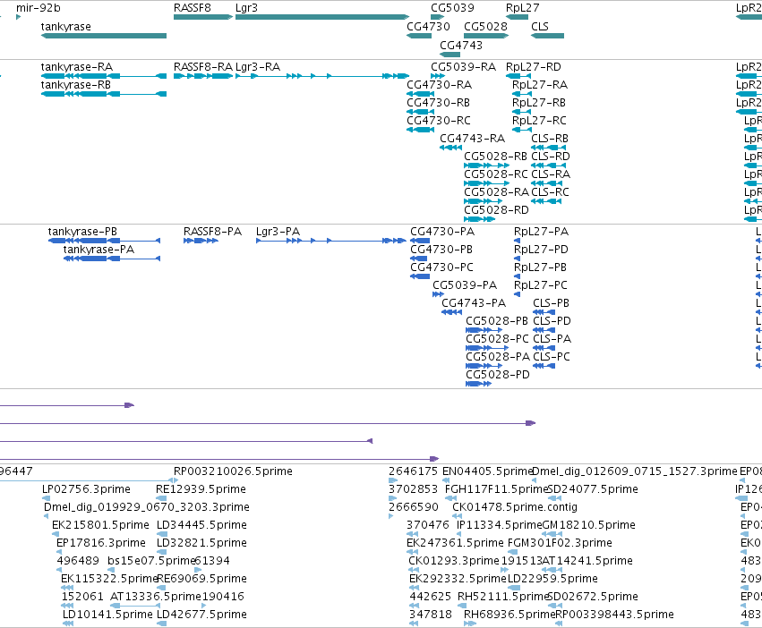
Task: Open EST RP003210026.5prime label
Action: [x=234, y=471]
